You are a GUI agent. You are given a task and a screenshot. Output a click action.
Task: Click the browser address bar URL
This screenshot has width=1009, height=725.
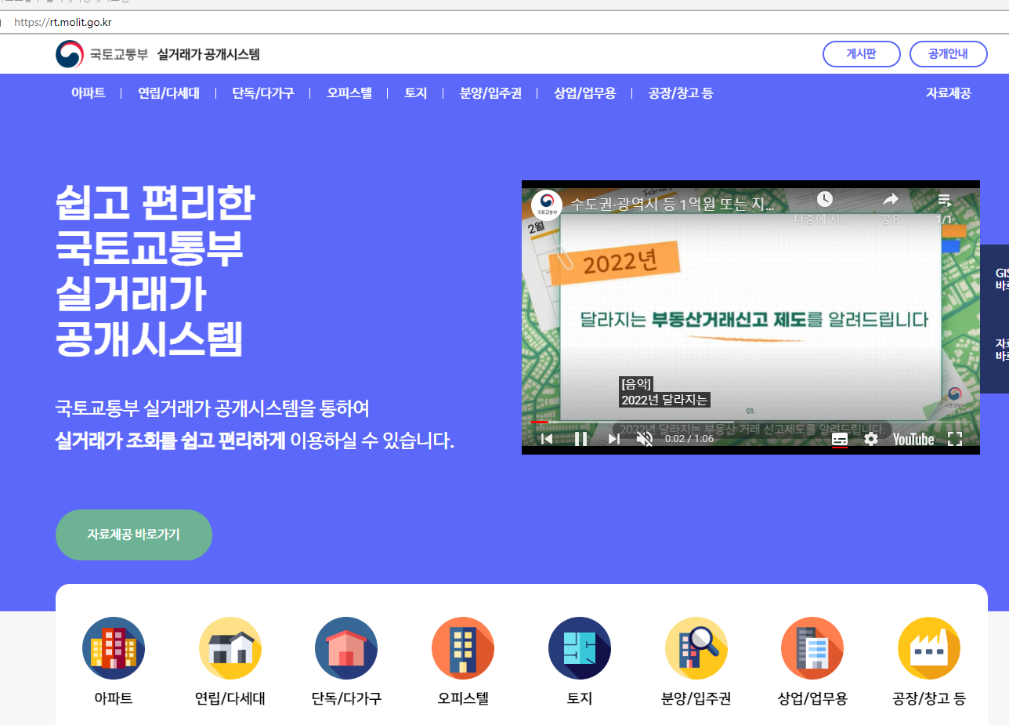pyautogui.click(x=63, y=22)
